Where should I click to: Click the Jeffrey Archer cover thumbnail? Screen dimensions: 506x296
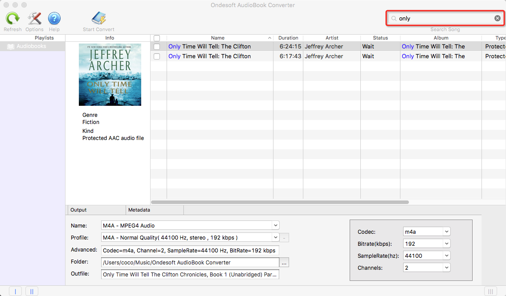click(x=110, y=75)
